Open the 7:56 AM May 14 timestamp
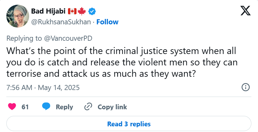The image size is (258, 132). 43,87
